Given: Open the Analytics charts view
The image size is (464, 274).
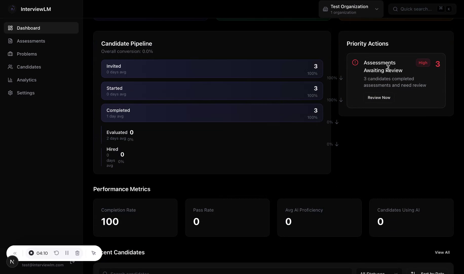Looking at the screenshot, I should click(27, 80).
